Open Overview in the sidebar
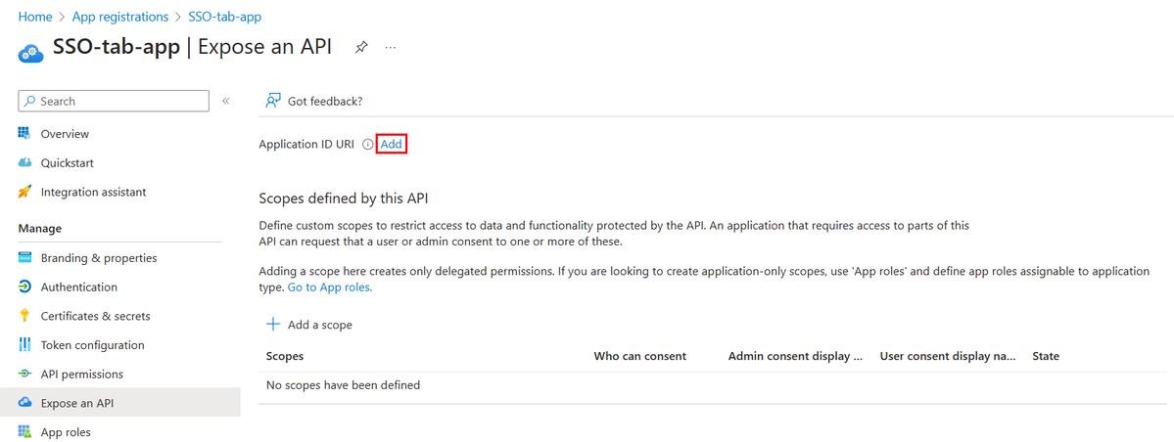The width and height of the screenshot is (1174, 442). [65, 134]
